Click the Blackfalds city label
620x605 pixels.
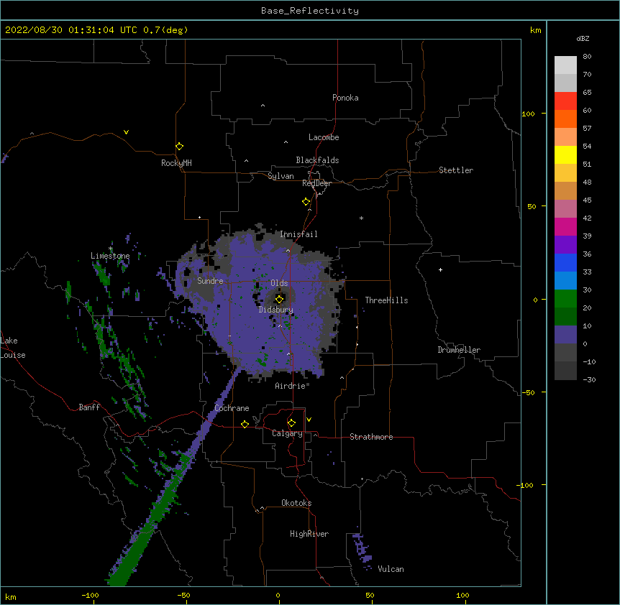coord(317,160)
